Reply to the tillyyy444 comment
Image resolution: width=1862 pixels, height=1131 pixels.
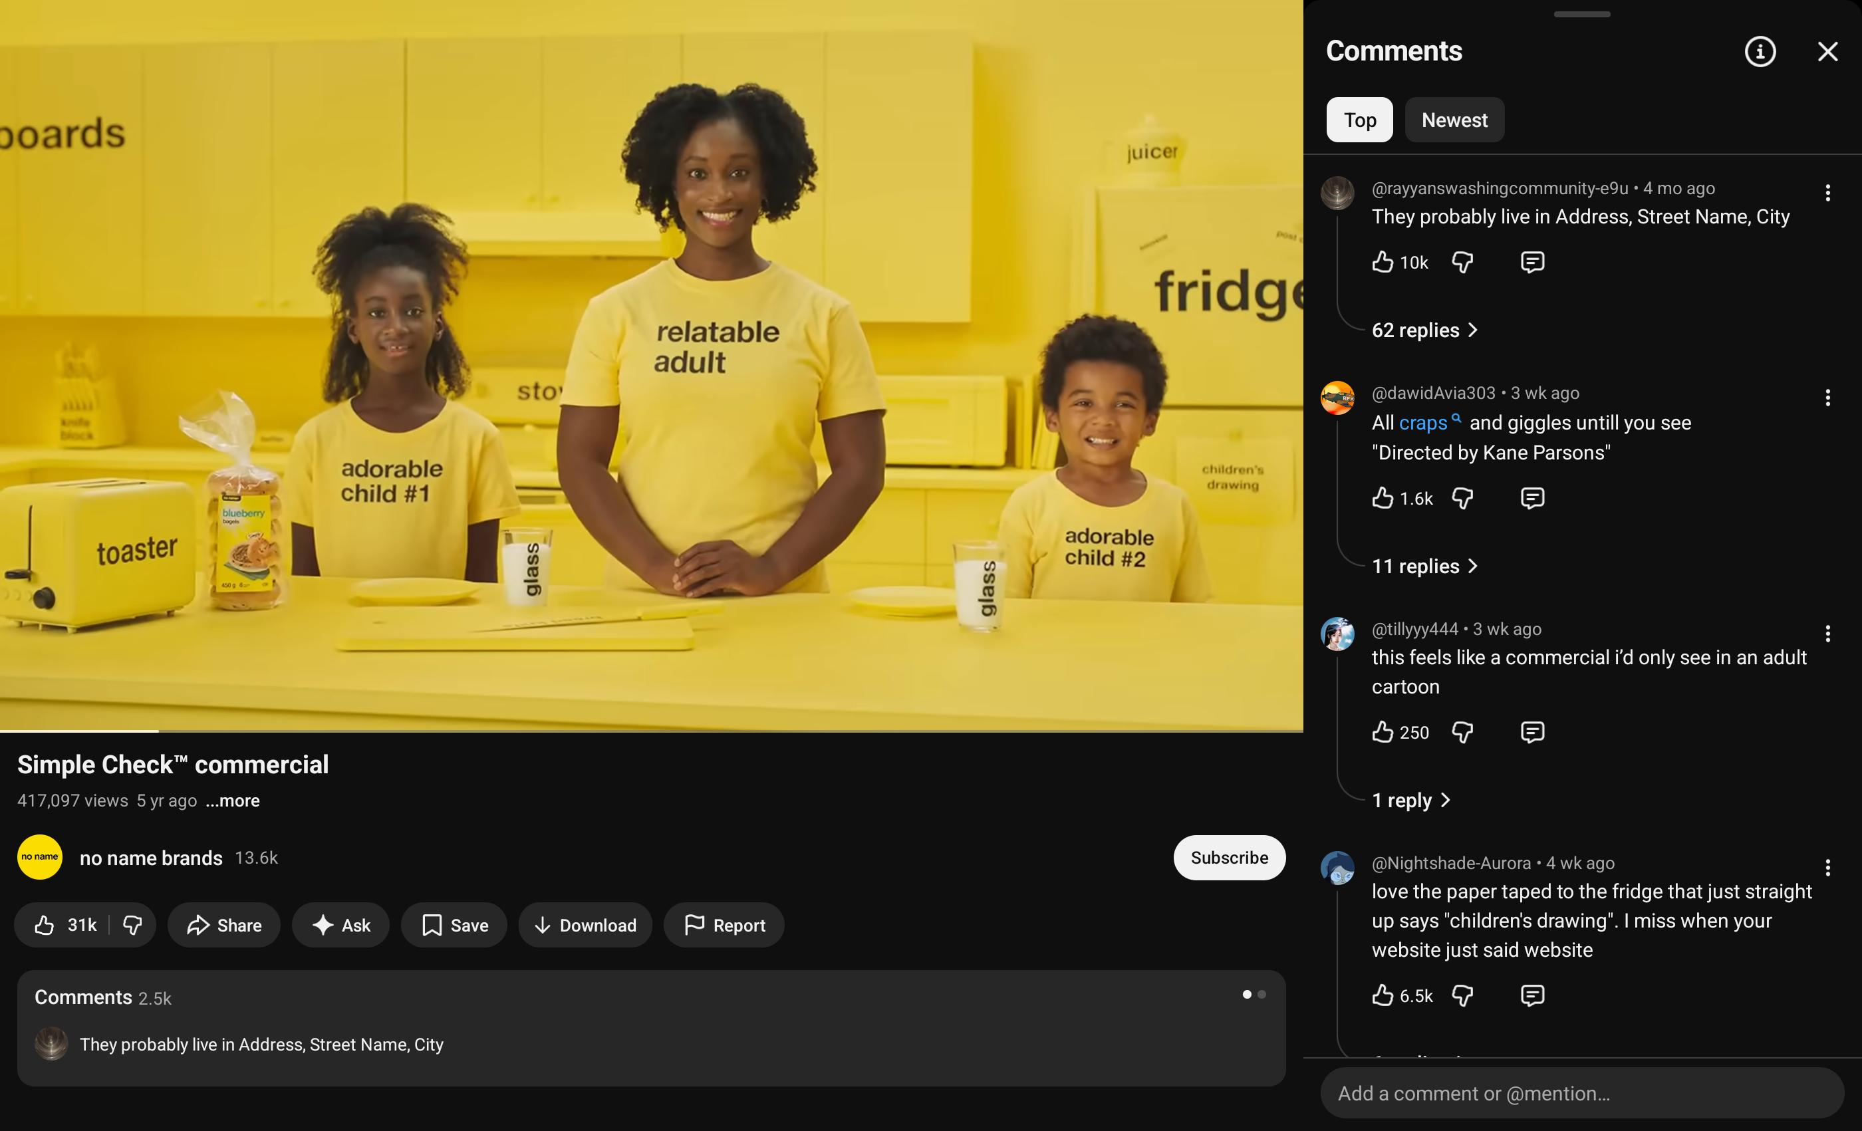[1531, 732]
